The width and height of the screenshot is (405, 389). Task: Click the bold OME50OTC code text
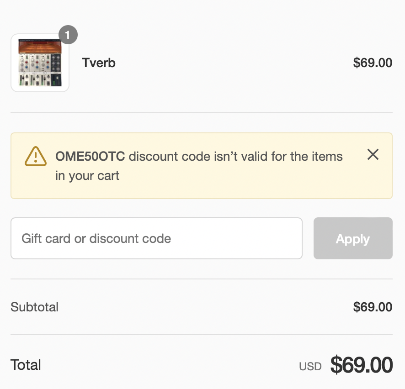(91, 157)
